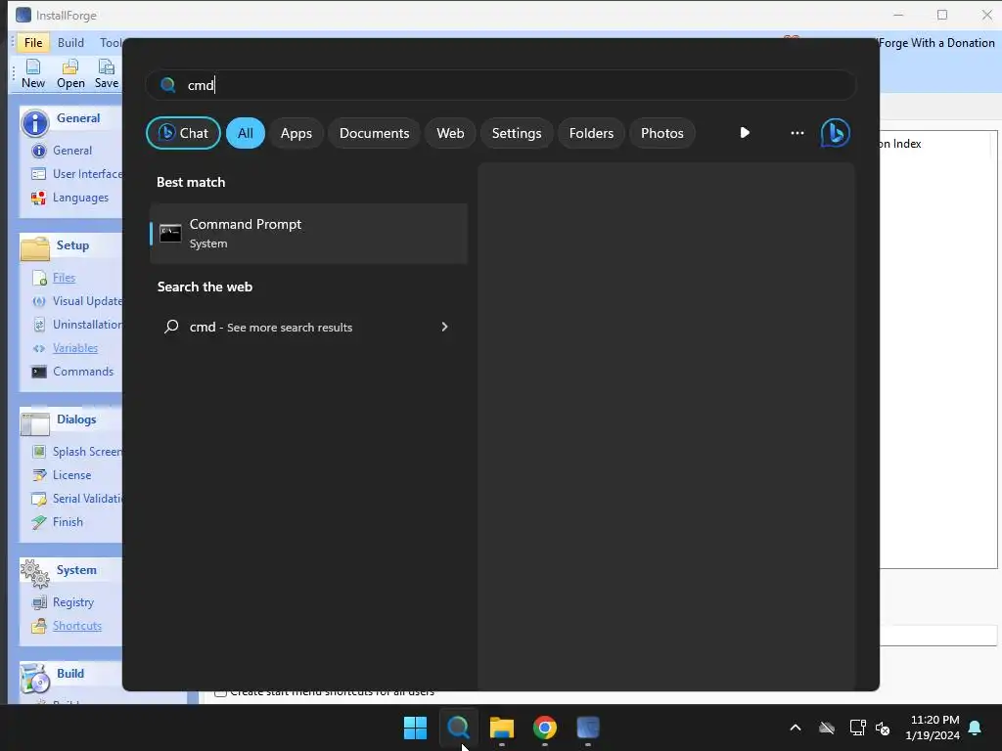The image size is (1002, 751).
Task: Click the Command Prompt app icon
Action: click(170, 233)
